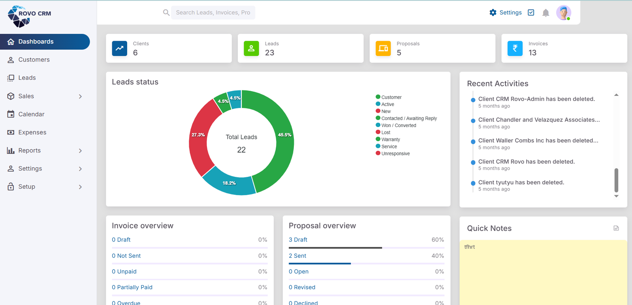Click the Reports bar chart icon
Image resolution: width=632 pixels, height=305 pixels.
[11, 150]
